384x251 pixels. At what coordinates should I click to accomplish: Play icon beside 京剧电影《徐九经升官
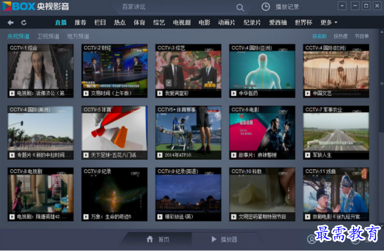click(308, 217)
